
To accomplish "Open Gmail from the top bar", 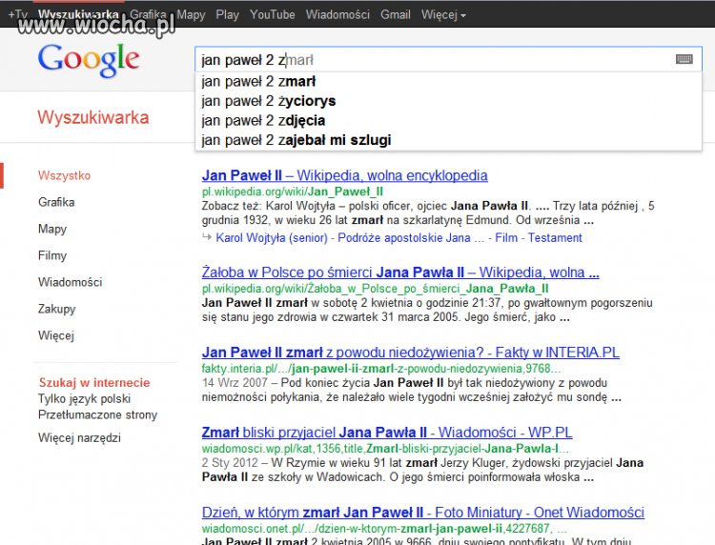I will 396,14.
